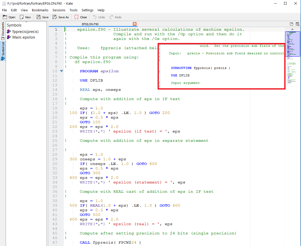Screen dimensions: 301x246
Task: Open the Sessions menu
Action: [59, 10]
